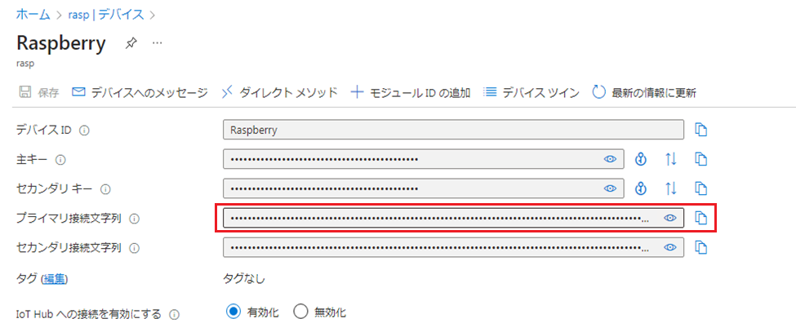Open デバイスへのメッセージ from toolbar

coord(140,92)
